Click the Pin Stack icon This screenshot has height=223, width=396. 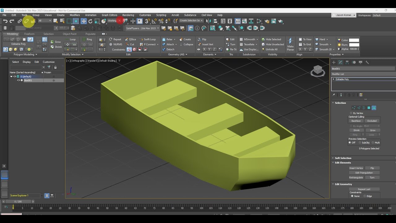[334, 95]
